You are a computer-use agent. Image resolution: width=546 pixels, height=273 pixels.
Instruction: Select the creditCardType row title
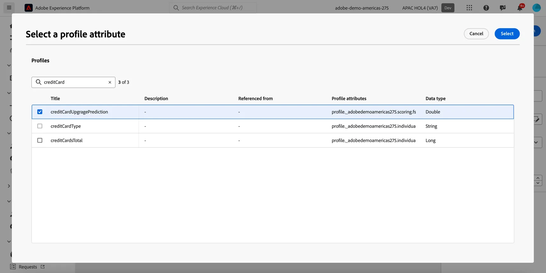pos(66,126)
